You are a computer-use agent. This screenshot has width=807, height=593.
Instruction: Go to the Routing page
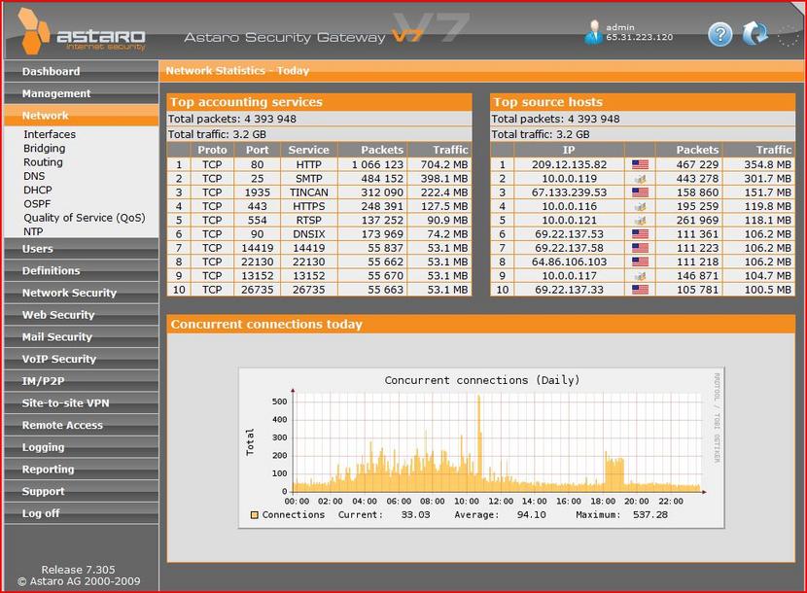[x=43, y=162]
